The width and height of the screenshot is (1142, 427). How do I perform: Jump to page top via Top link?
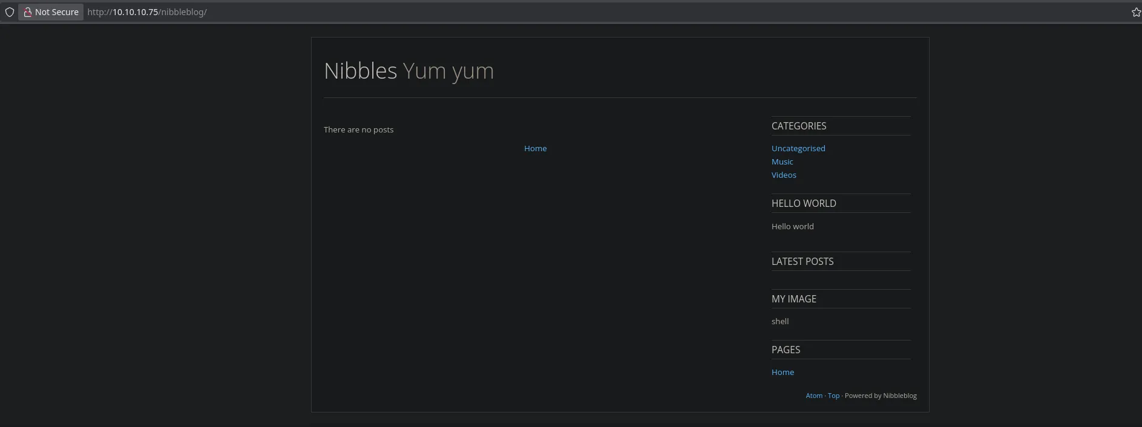[x=833, y=396]
